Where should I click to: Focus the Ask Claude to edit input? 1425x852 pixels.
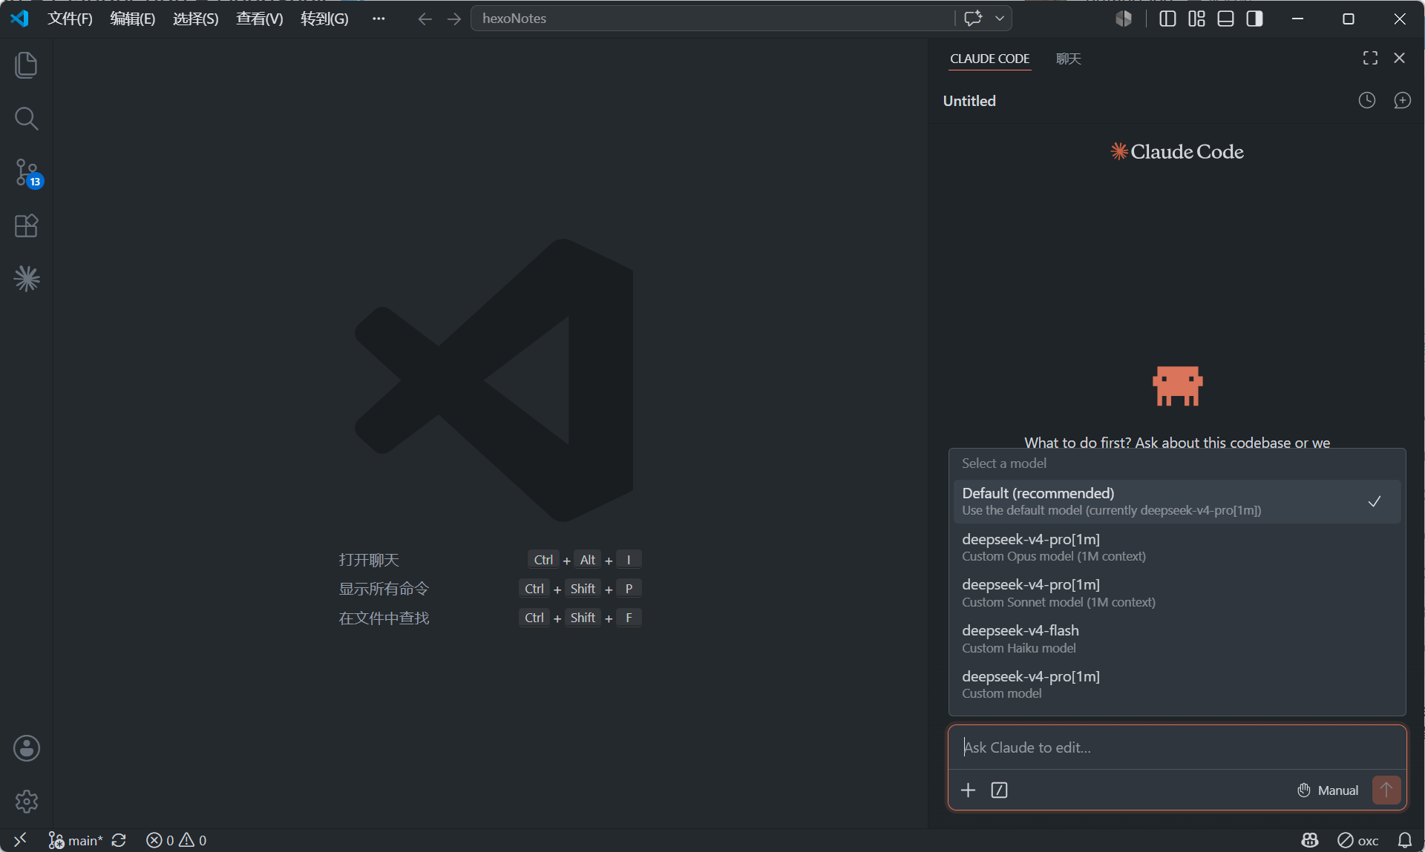click(x=1177, y=747)
